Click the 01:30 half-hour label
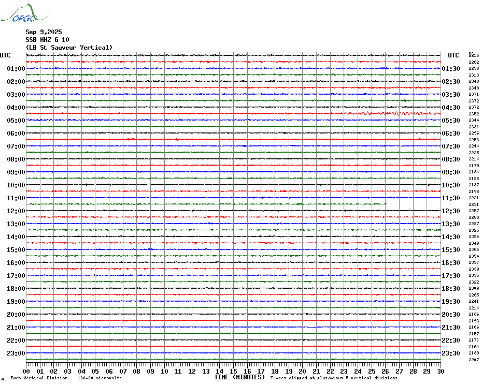The width and height of the screenshot is (482, 385). coord(451,68)
